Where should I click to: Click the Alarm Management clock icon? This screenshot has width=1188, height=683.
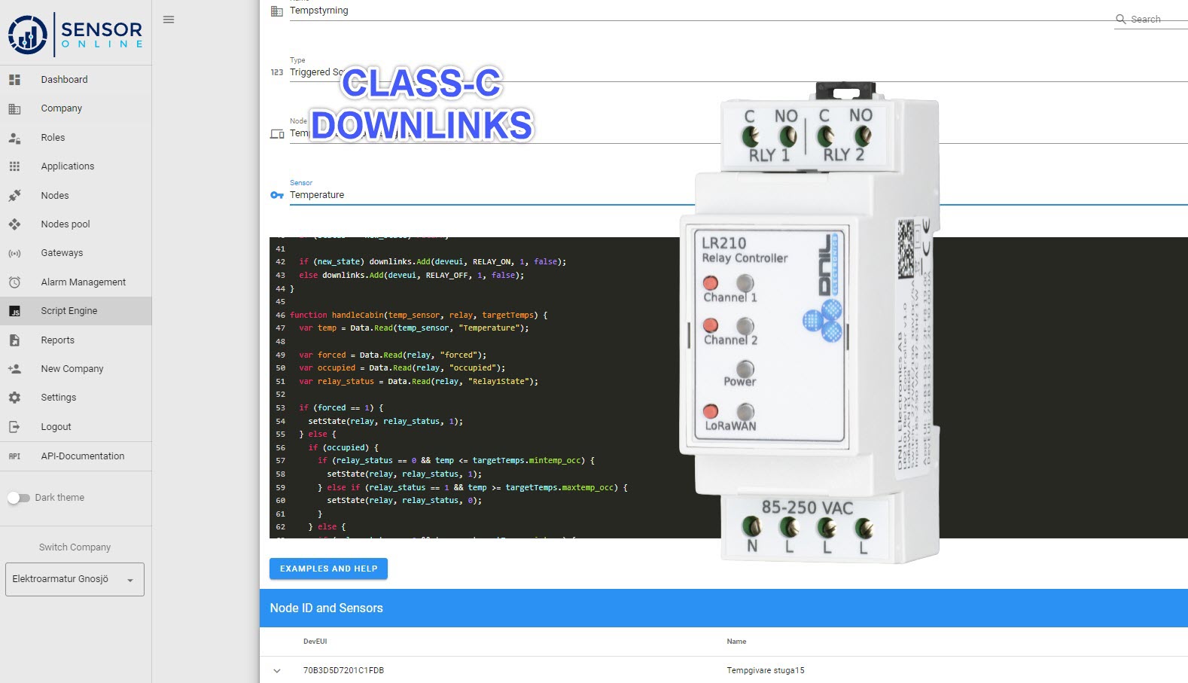[14, 282]
